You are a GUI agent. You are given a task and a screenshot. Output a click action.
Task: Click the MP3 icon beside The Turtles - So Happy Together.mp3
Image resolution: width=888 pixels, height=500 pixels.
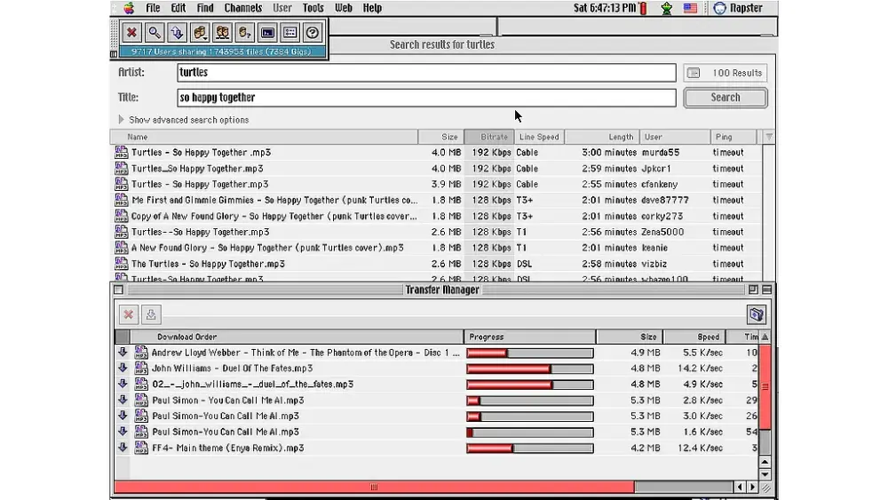coord(121,263)
